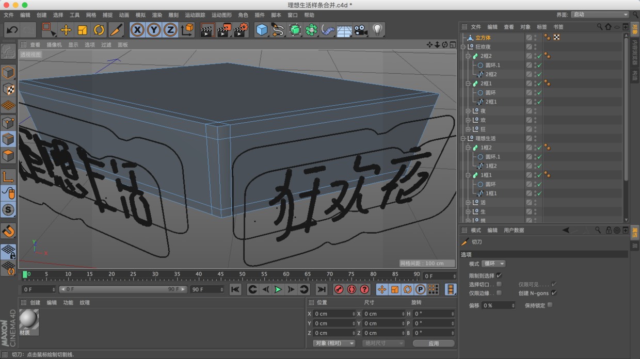Open the 运动图形 menu
This screenshot has height=359, width=640.
(221, 15)
